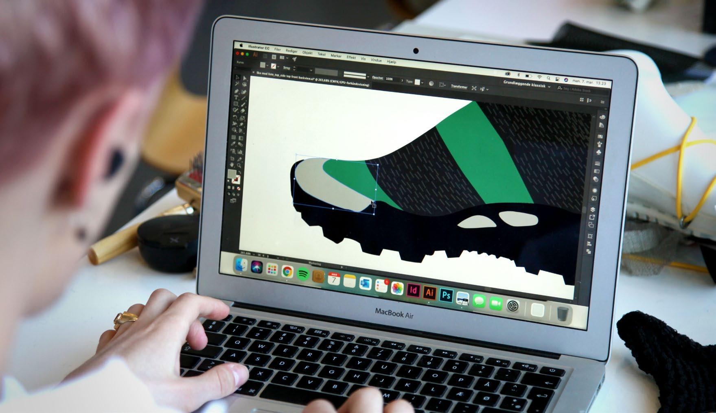Image resolution: width=716 pixels, height=413 pixels.
Task: Click the Transformer link in control bar
Action: (x=459, y=87)
